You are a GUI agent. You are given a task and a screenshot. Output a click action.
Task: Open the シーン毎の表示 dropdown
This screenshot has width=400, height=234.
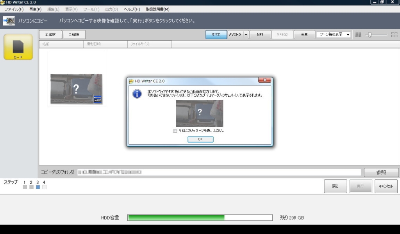334,35
